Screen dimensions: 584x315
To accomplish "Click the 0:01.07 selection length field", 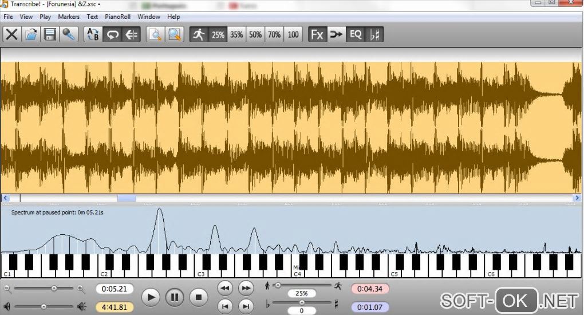I will 370,307.
